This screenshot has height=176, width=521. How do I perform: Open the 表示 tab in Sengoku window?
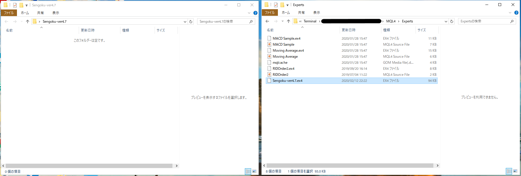(55, 13)
